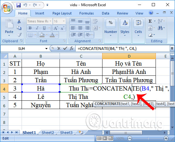Switch to the Insert tab
175x142 pixels.
pos(40,13)
